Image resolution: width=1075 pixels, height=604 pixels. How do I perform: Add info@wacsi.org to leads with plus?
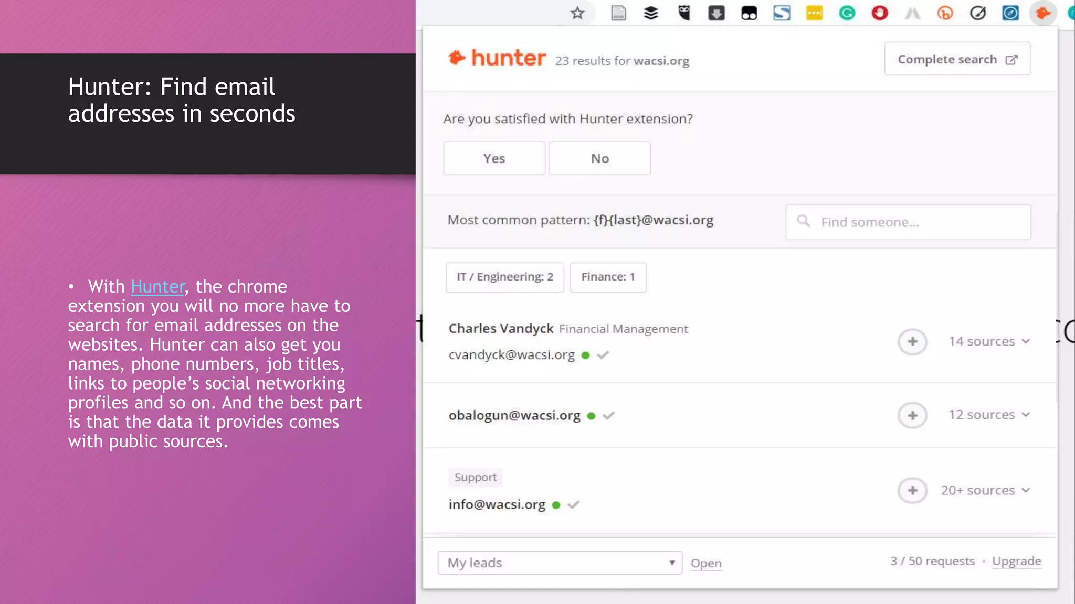tap(912, 491)
